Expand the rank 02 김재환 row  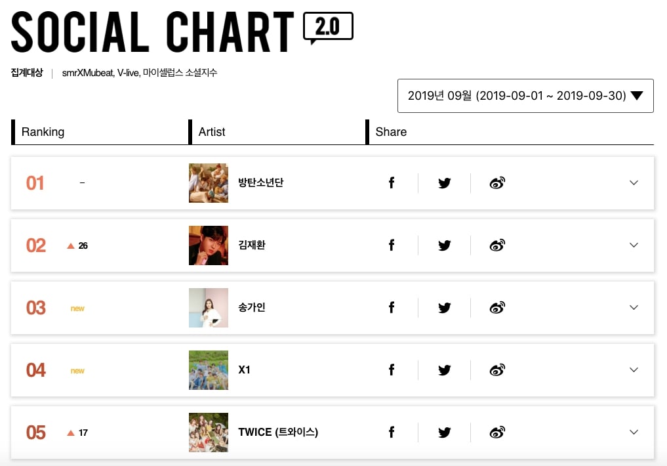(x=634, y=245)
